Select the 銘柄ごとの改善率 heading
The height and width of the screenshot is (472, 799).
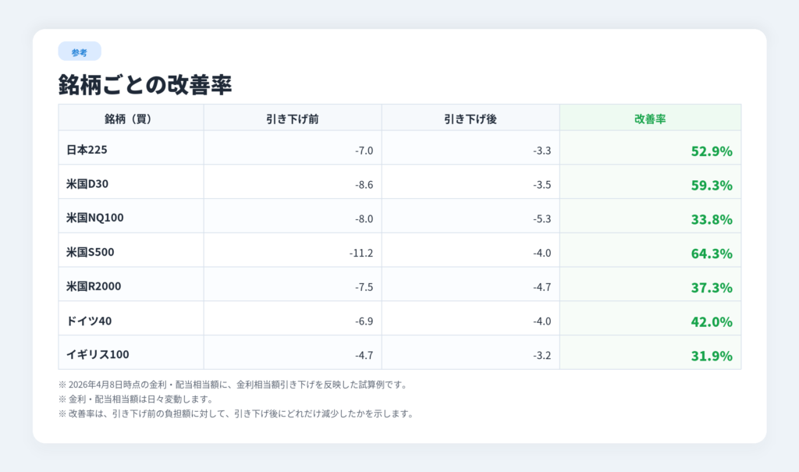pyautogui.click(x=145, y=84)
